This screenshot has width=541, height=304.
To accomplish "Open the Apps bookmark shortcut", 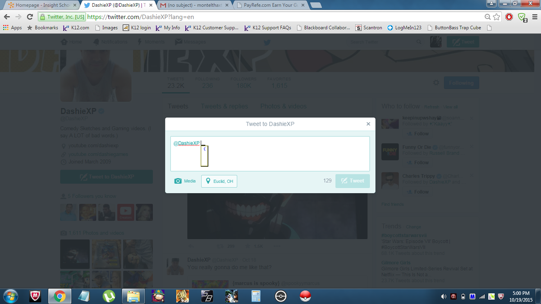I will click(x=12, y=27).
